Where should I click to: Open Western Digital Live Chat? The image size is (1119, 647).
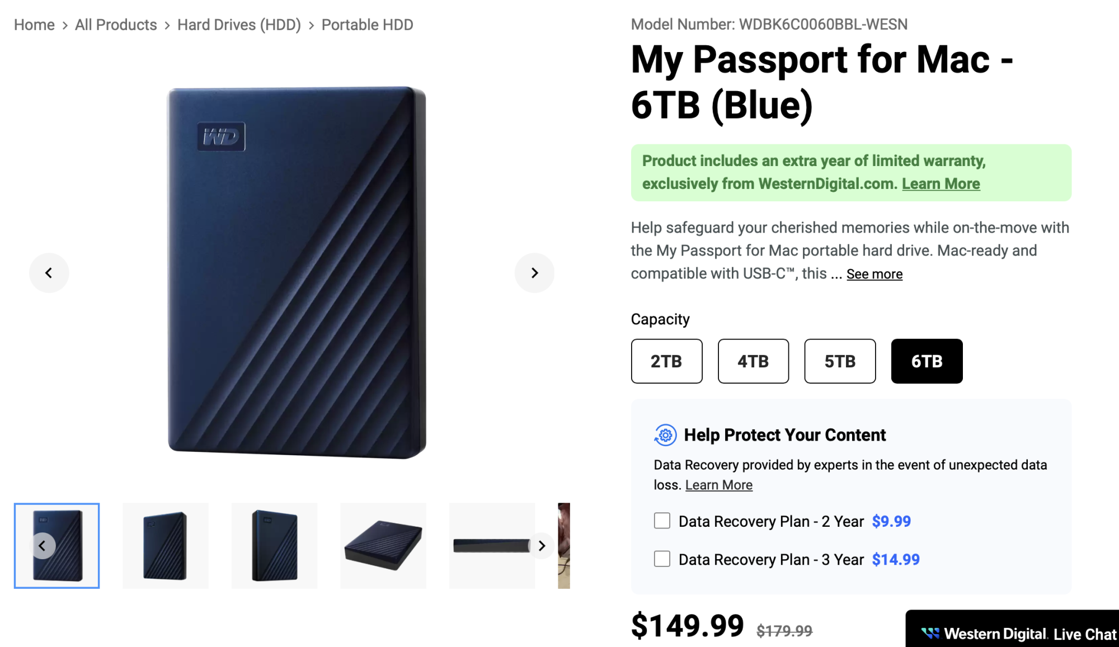[x=1018, y=634]
